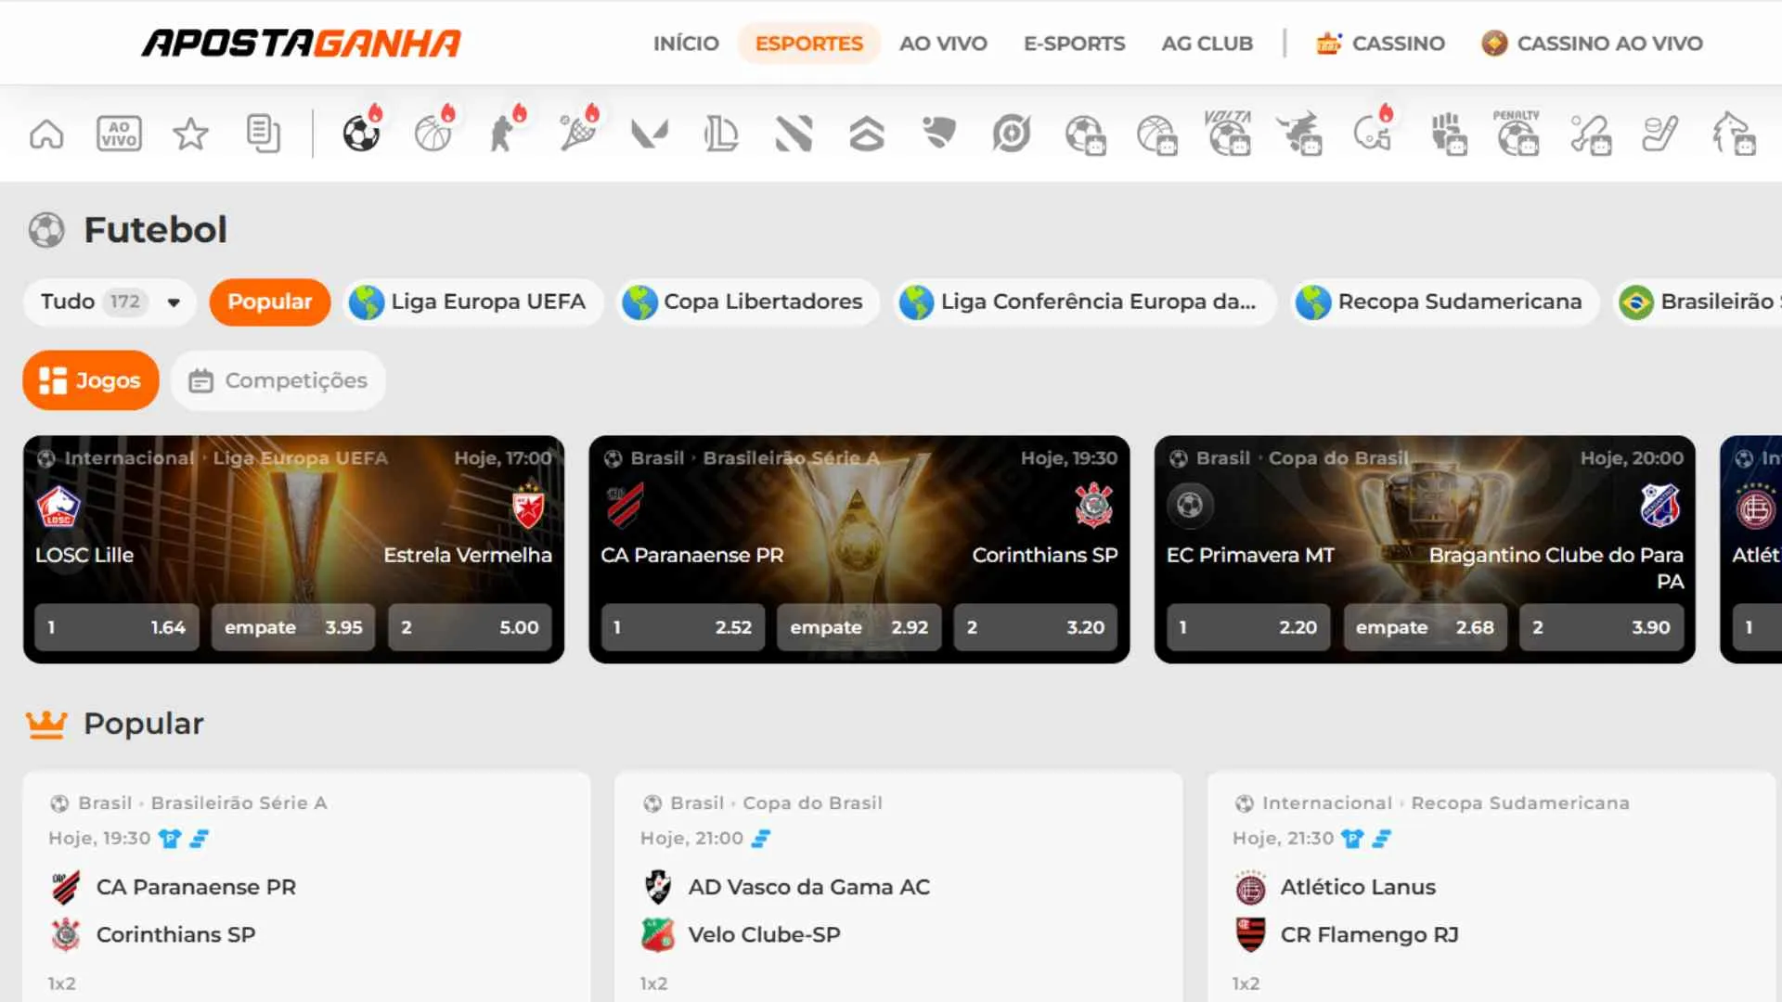Open the favorites star icon
The height and width of the screenshot is (1002, 1782).
[x=191, y=133]
